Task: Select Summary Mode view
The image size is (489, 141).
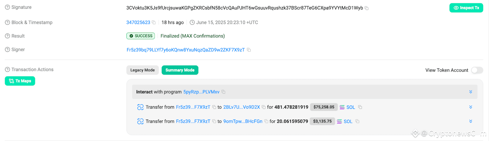Action: (x=180, y=70)
